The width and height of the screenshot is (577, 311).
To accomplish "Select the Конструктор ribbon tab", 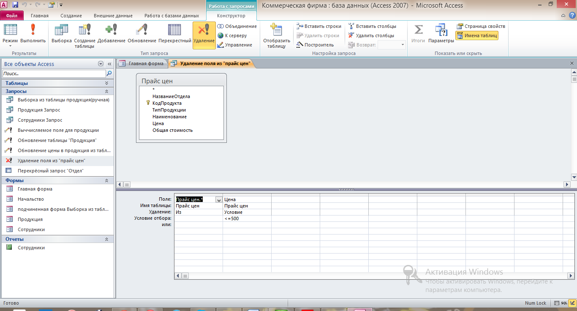I will (x=231, y=16).
